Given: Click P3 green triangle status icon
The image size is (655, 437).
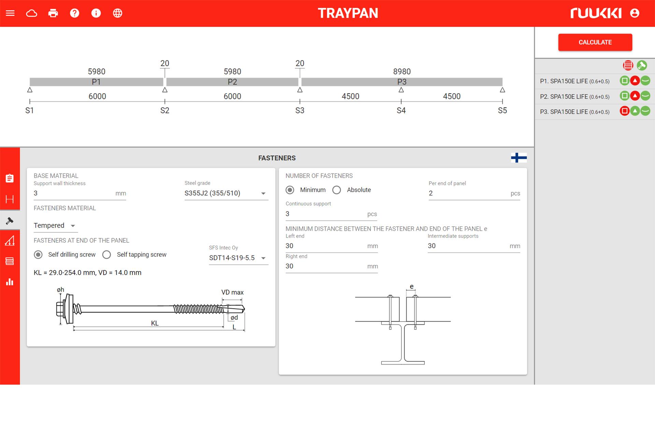Looking at the screenshot, I should (x=635, y=111).
